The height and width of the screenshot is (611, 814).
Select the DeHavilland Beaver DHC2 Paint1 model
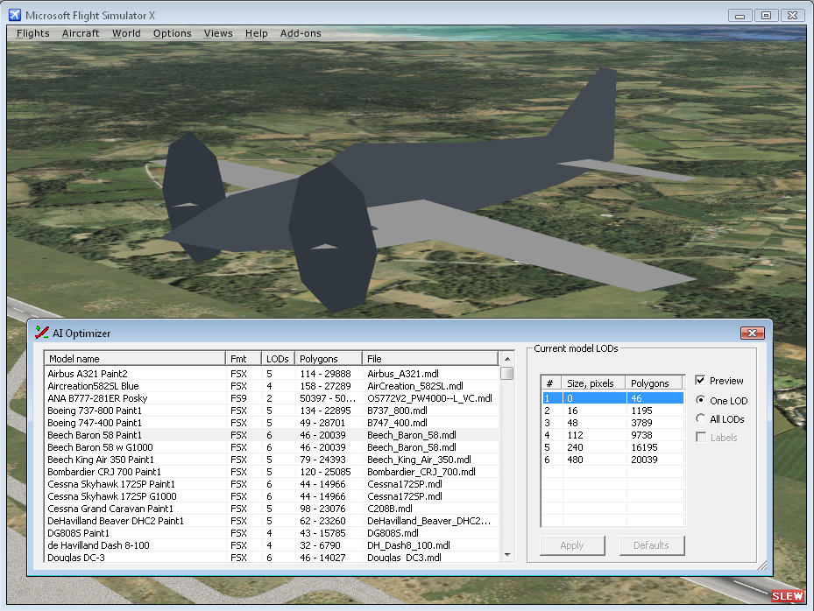click(x=272, y=521)
